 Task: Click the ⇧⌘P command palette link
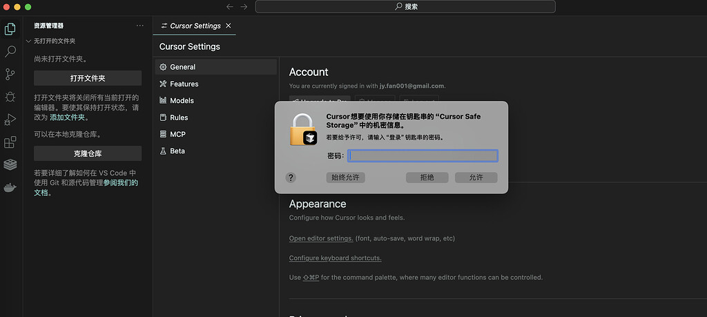[x=311, y=278]
